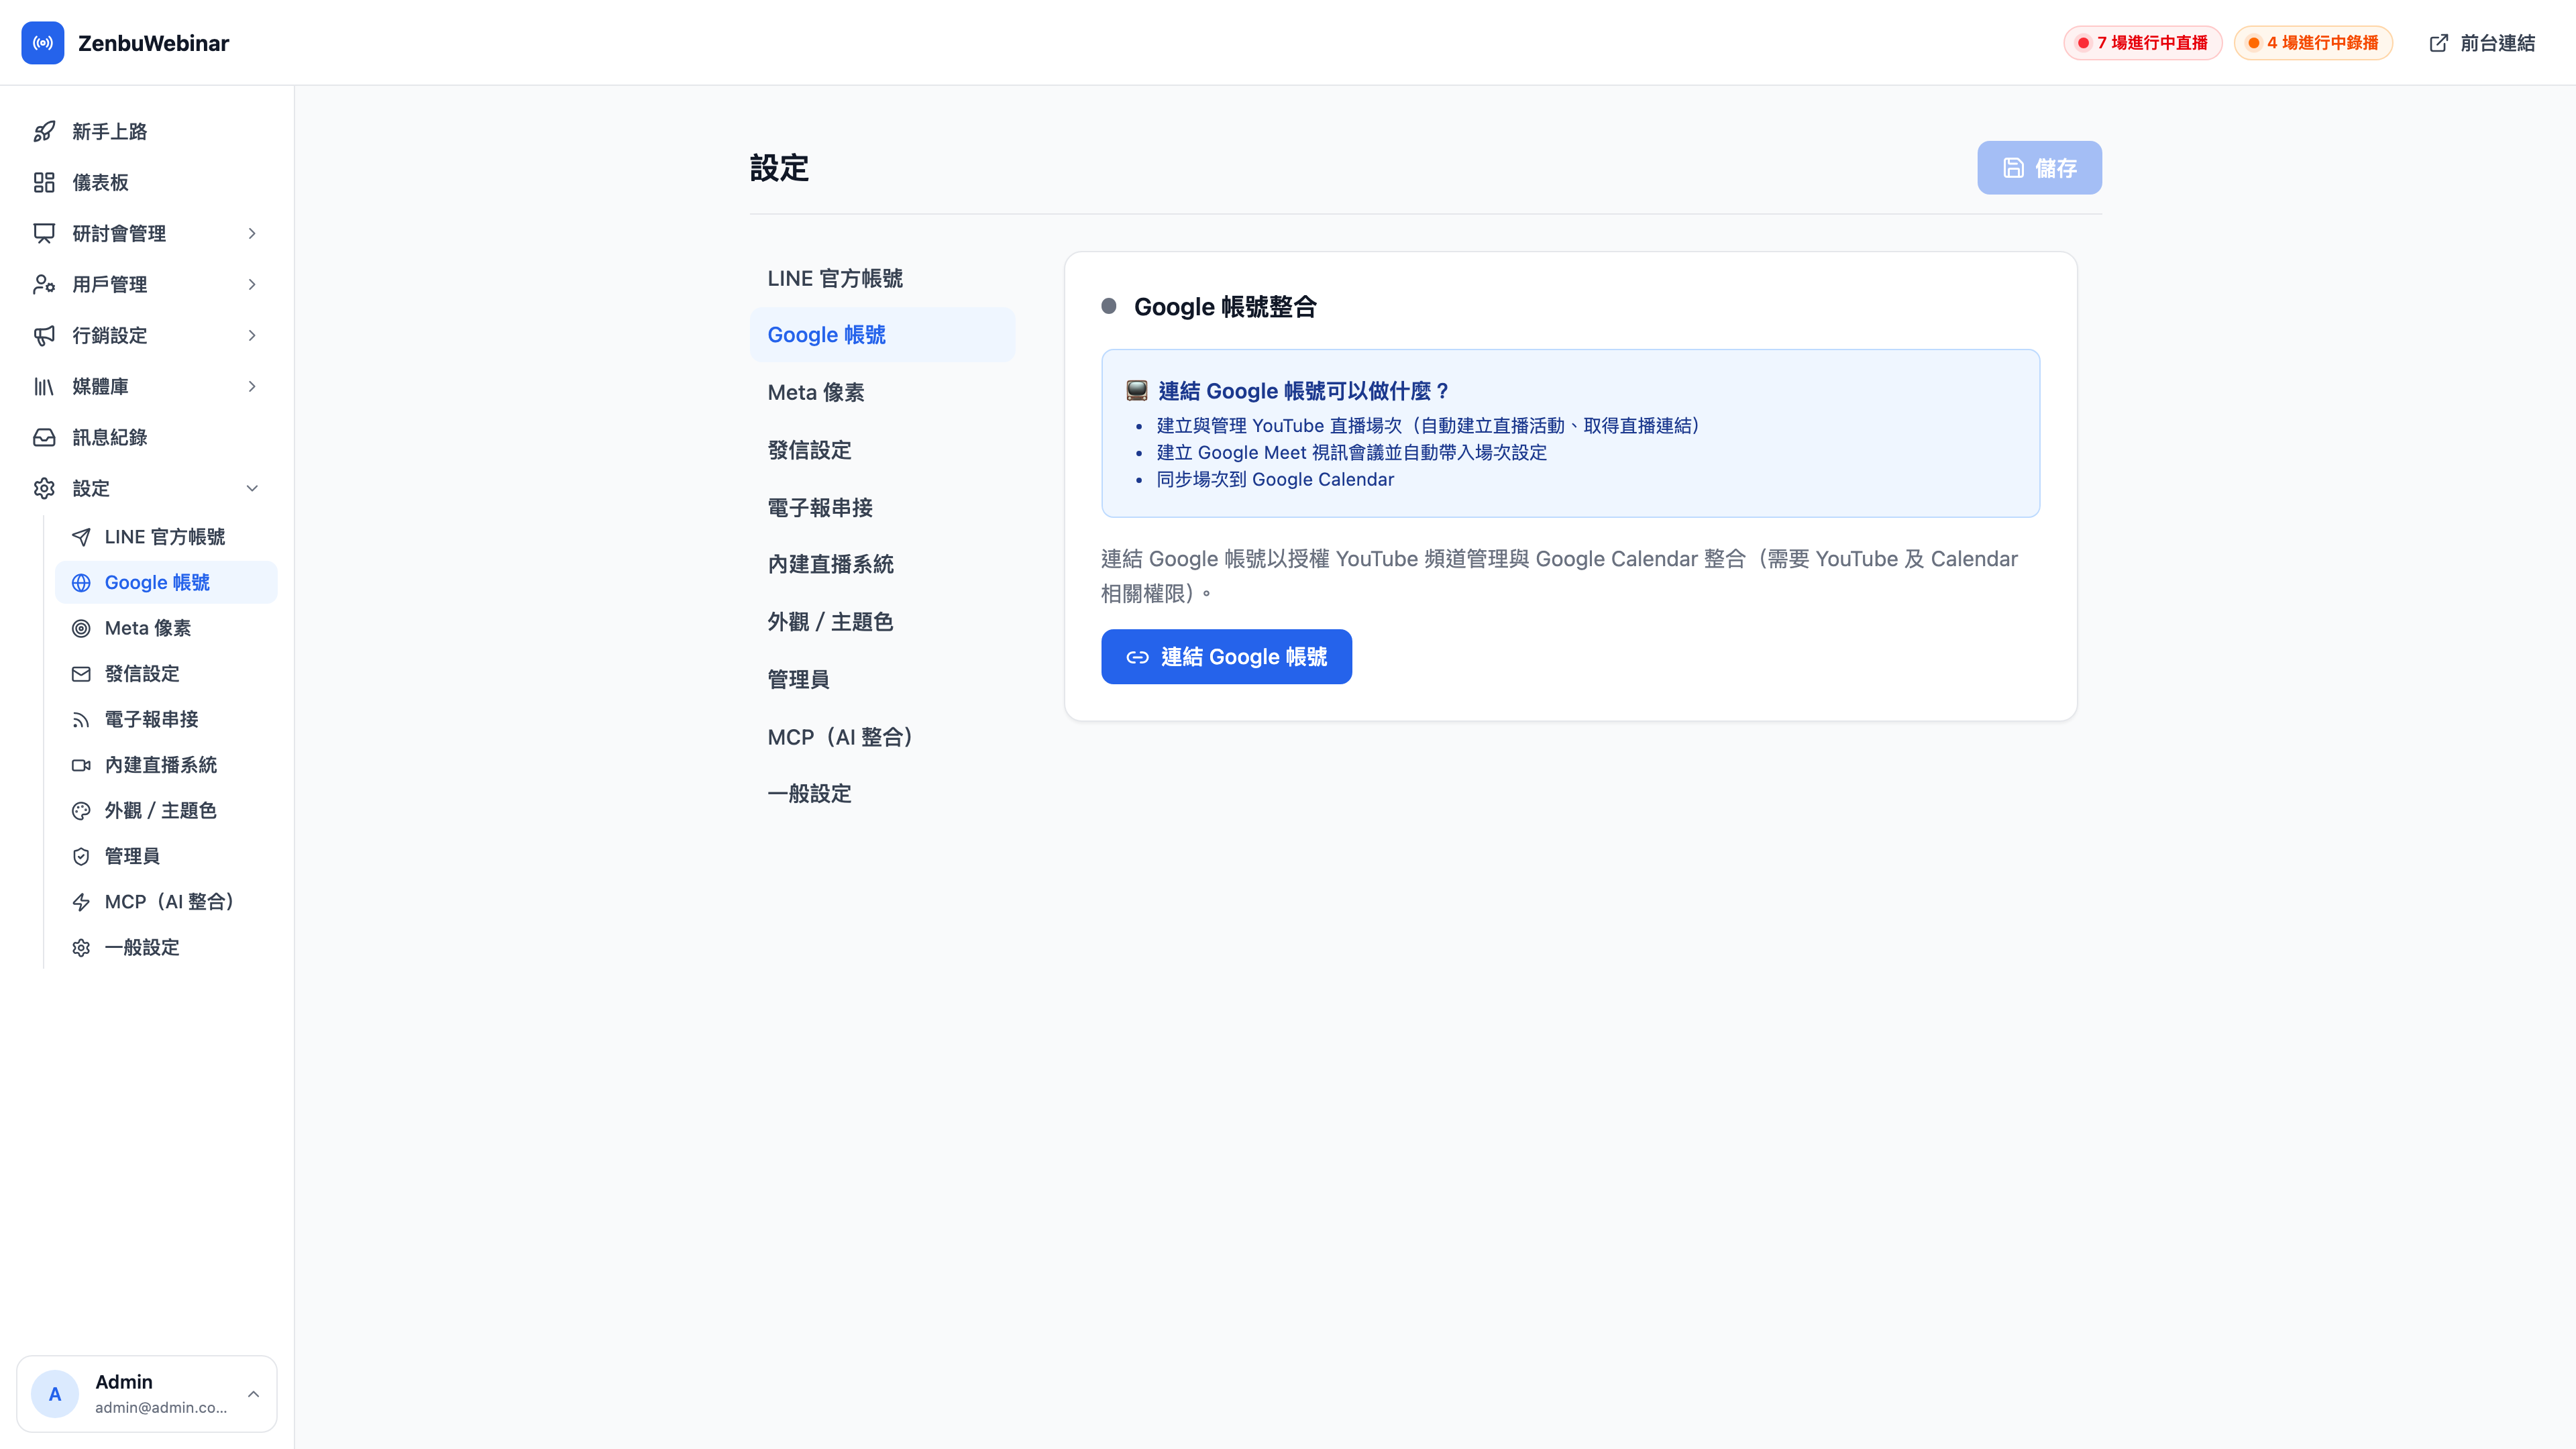Select 發信設定 settings tab
The height and width of the screenshot is (1449, 2576).
point(883,450)
